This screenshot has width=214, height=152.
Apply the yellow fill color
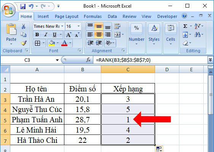click(52, 43)
